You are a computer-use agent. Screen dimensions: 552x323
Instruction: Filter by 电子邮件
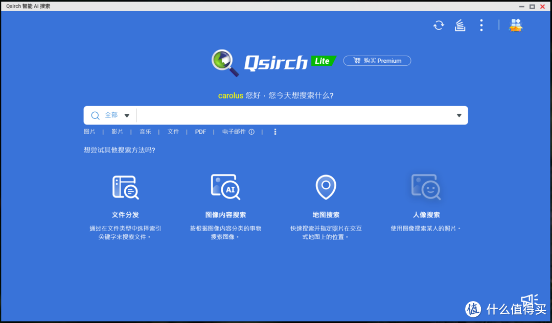pos(234,132)
